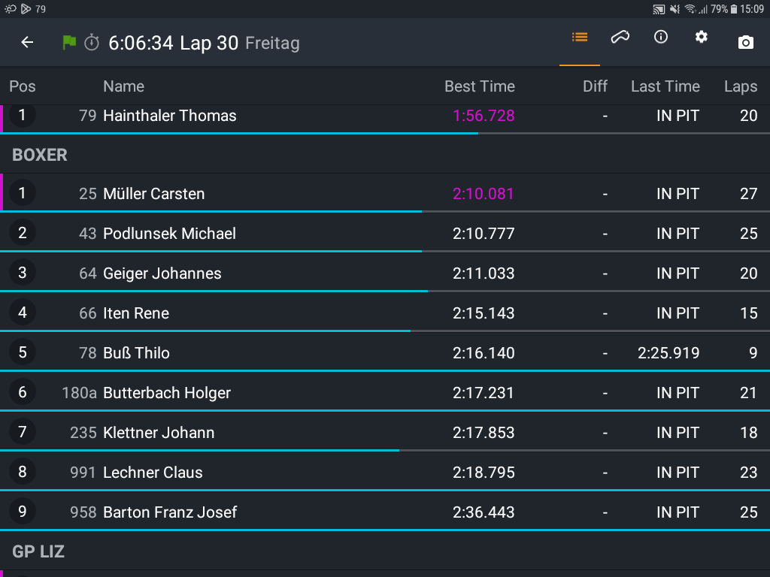Open Müller Carsten's row
Image resolution: width=770 pixels, height=577 pixels.
tap(385, 193)
